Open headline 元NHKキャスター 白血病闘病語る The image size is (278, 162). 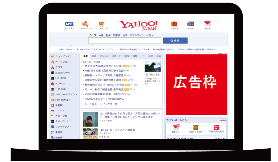[x=104, y=99]
